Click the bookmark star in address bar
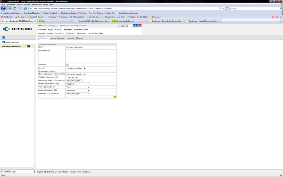 (x=220, y=8)
